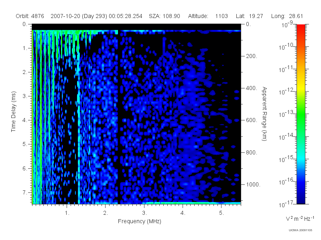
Task: Click the '7.' tick label on time delay axis
Action: [25, 192]
